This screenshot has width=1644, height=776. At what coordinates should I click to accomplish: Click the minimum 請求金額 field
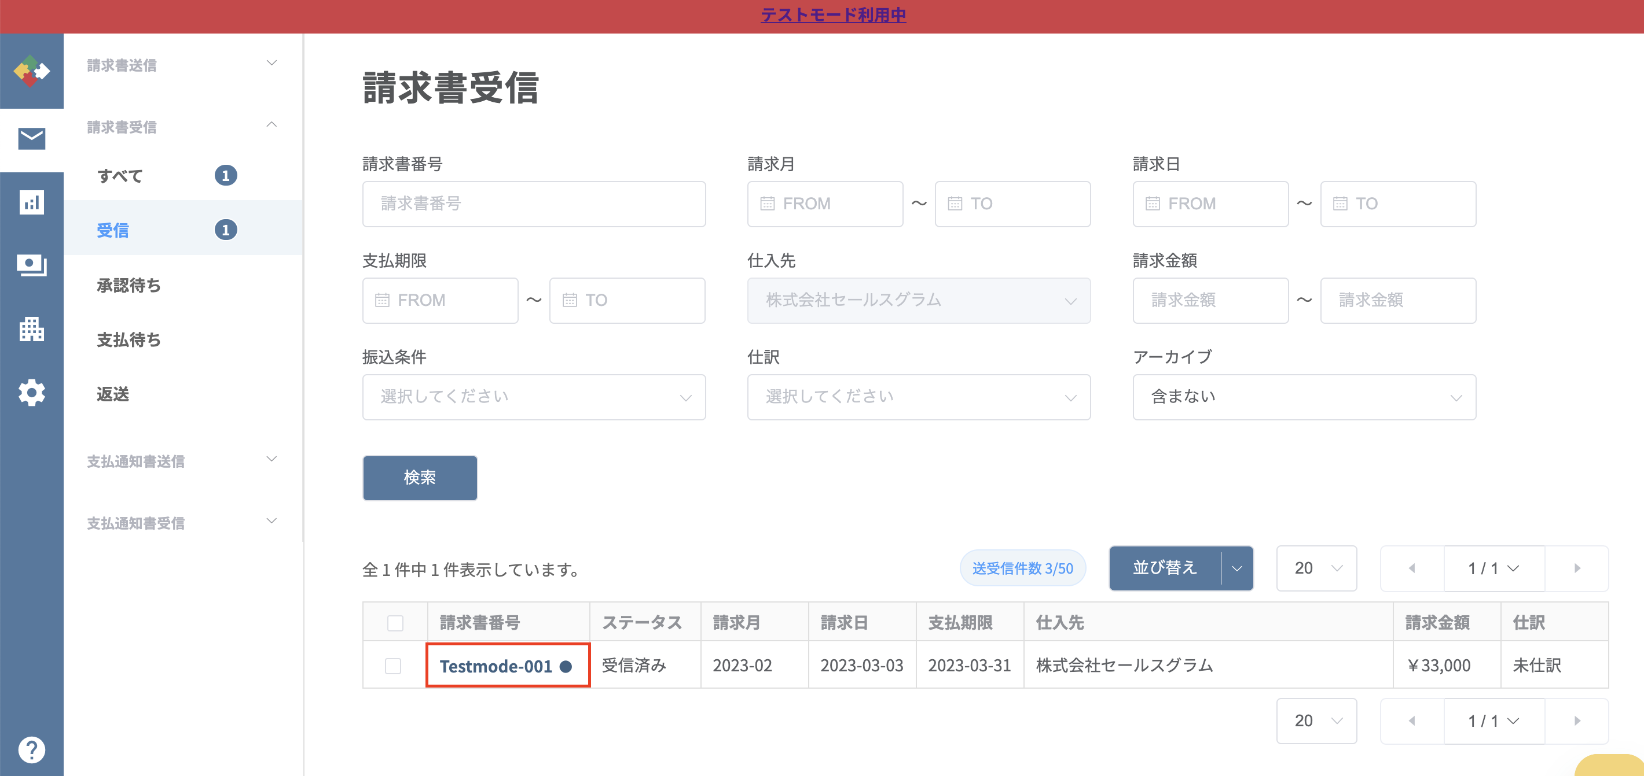tap(1210, 300)
